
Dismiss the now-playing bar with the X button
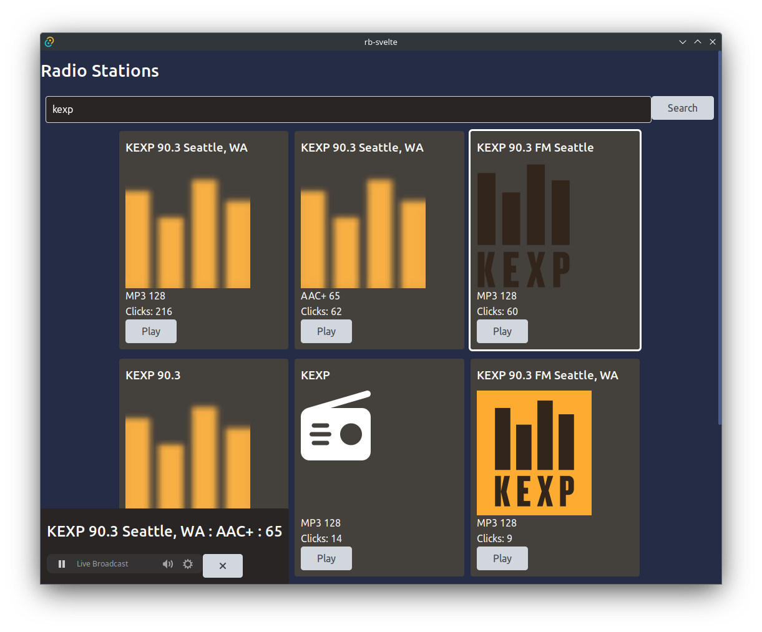(x=223, y=565)
